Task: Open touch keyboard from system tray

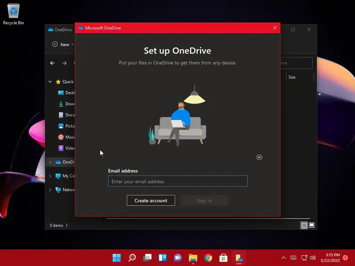Action: click(x=293, y=258)
